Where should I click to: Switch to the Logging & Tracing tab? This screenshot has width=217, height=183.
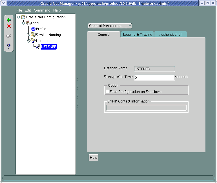[x=138, y=34]
